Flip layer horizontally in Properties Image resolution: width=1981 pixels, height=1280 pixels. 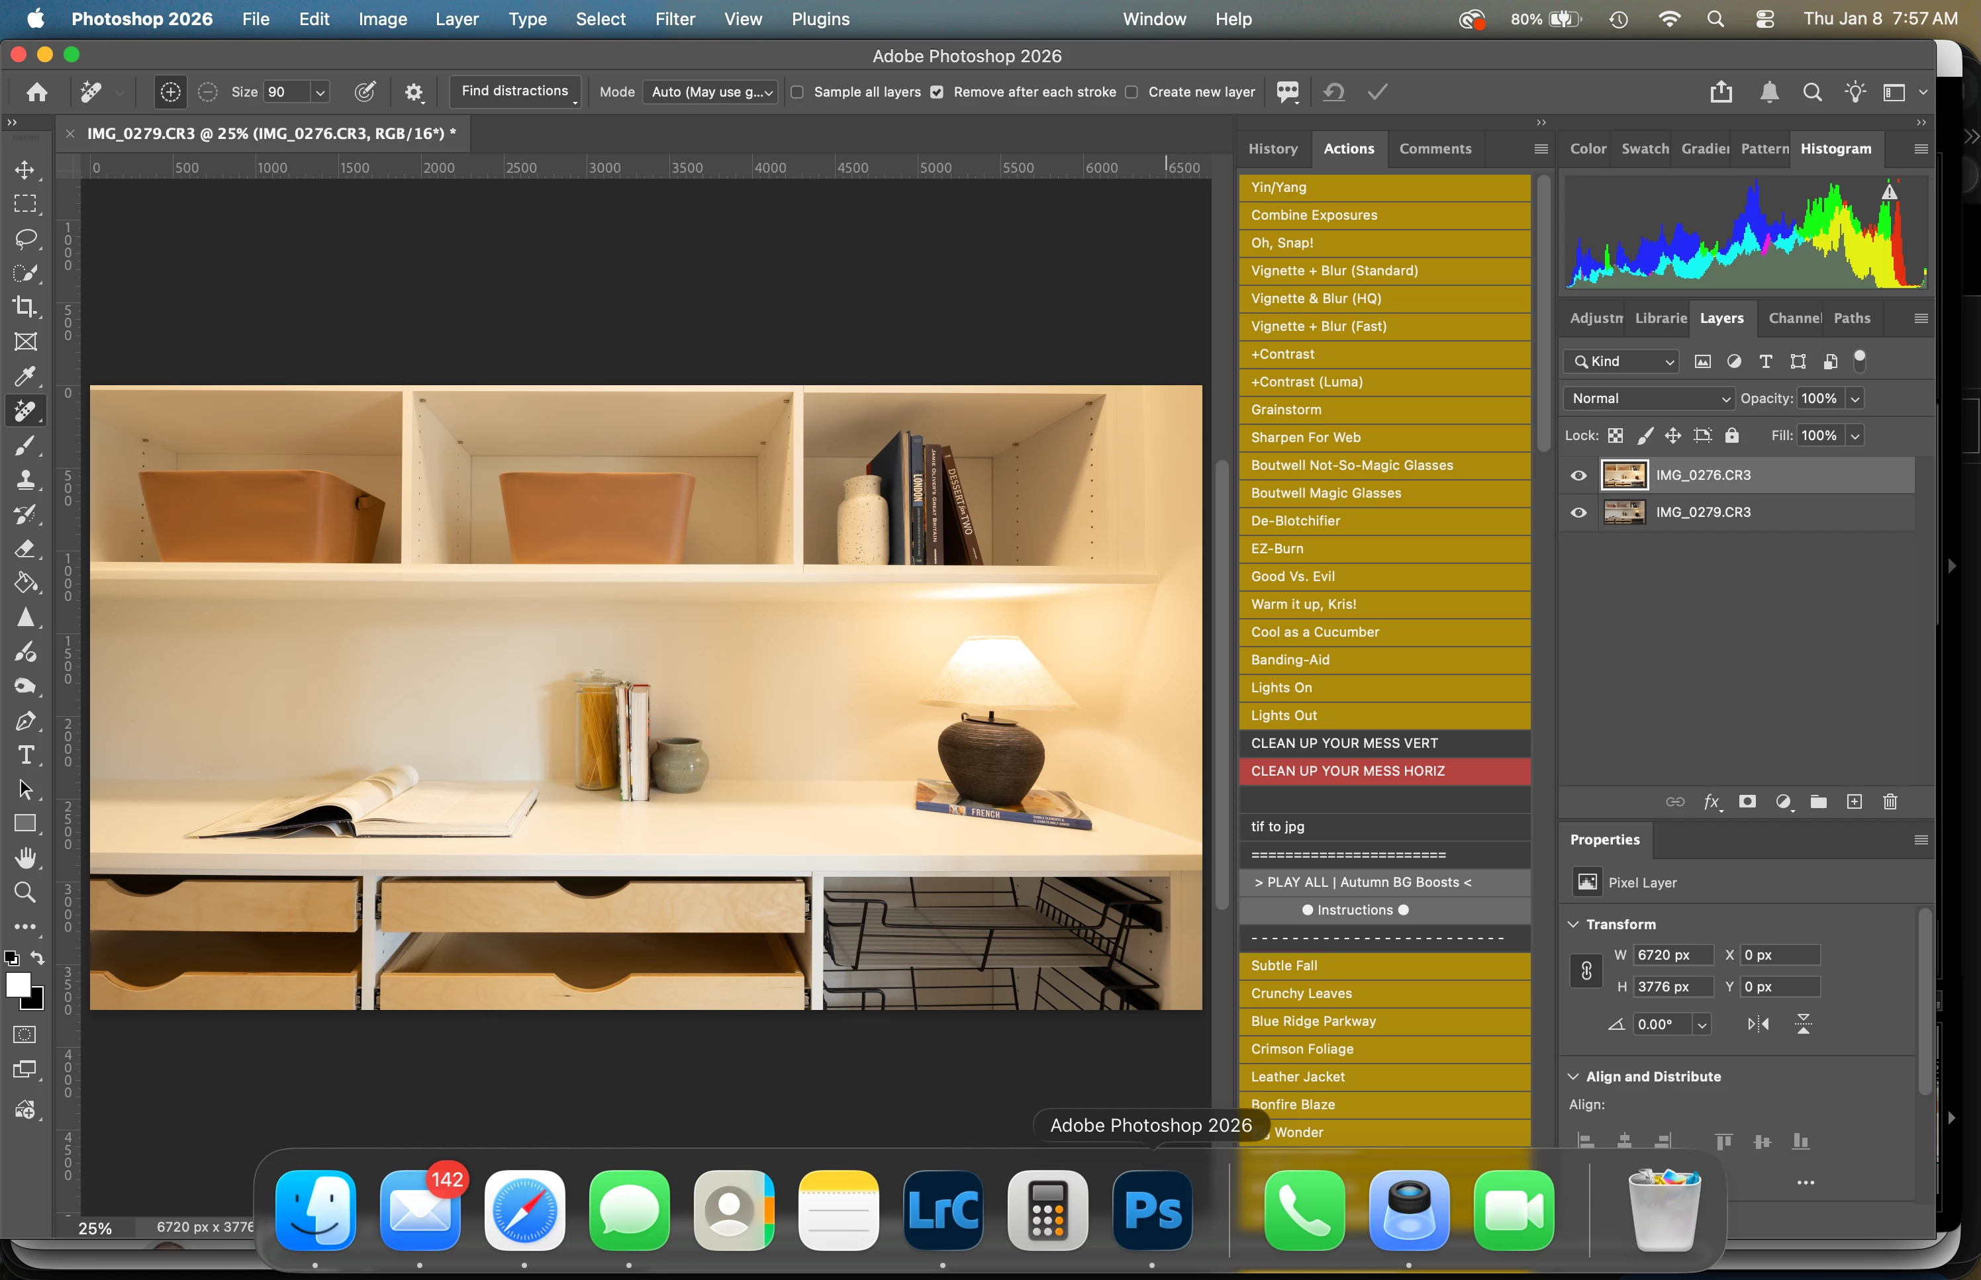click(1759, 1024)
